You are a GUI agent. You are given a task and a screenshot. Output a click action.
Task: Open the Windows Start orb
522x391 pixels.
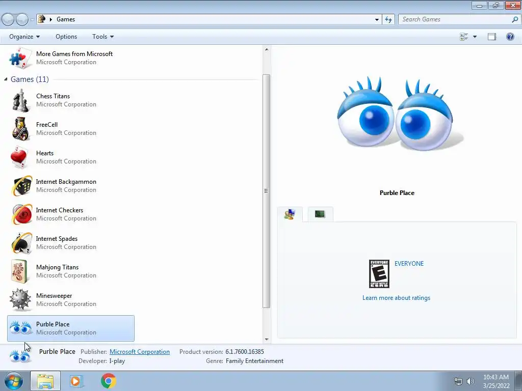[x=14, y=381]
